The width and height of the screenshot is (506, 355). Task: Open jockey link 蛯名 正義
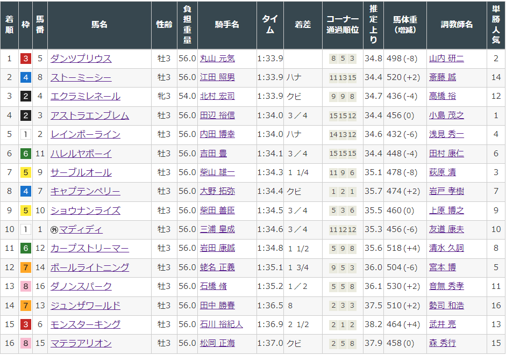click(x=217, y=267)
